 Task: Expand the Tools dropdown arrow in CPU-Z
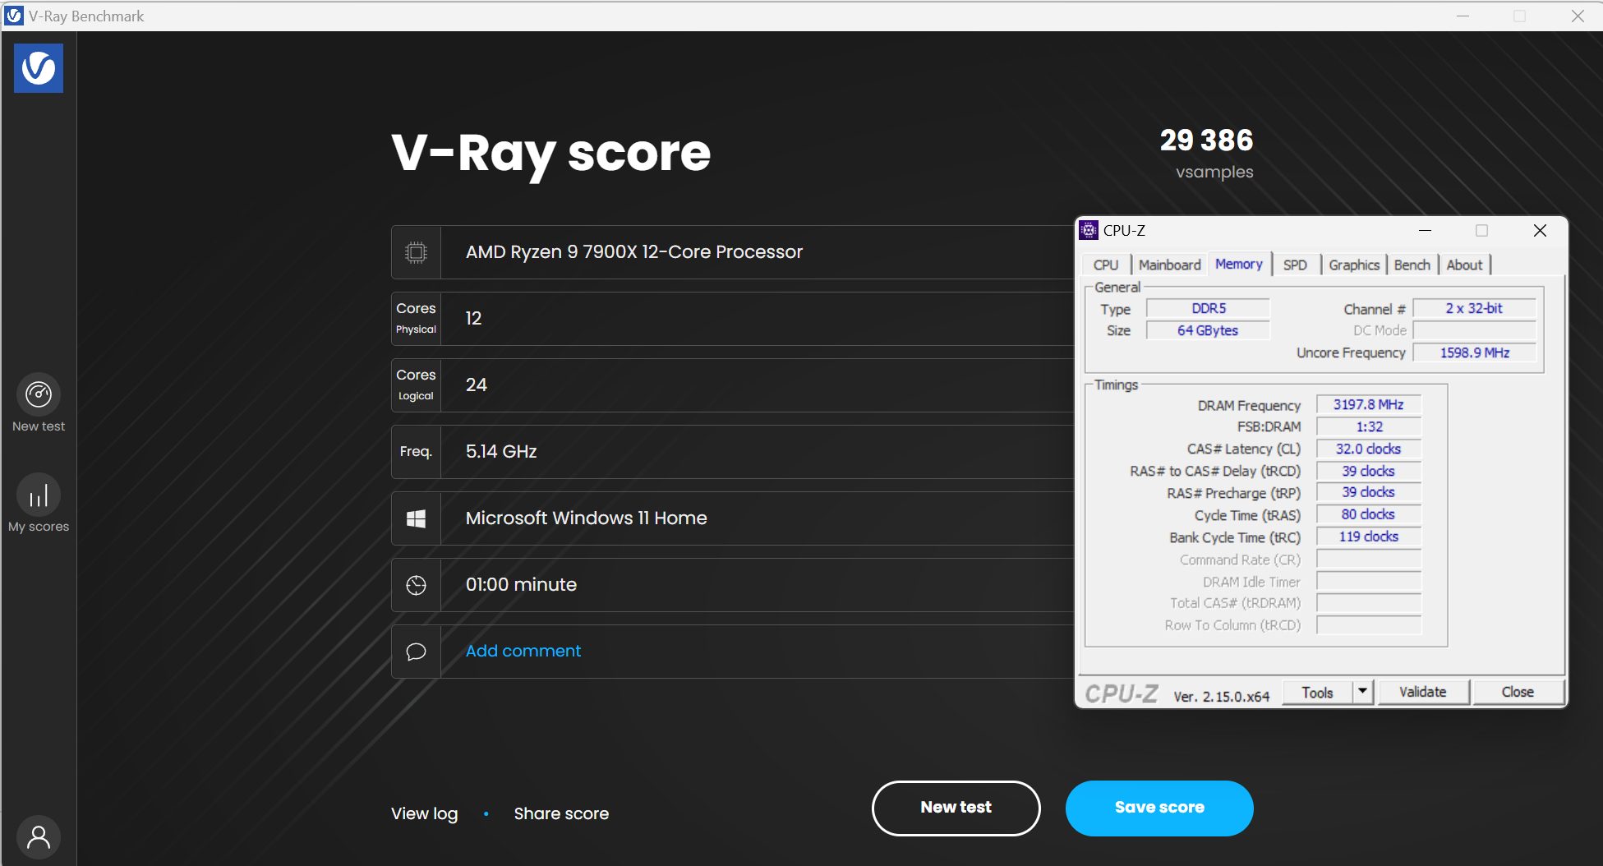[x=1362, y=692]
